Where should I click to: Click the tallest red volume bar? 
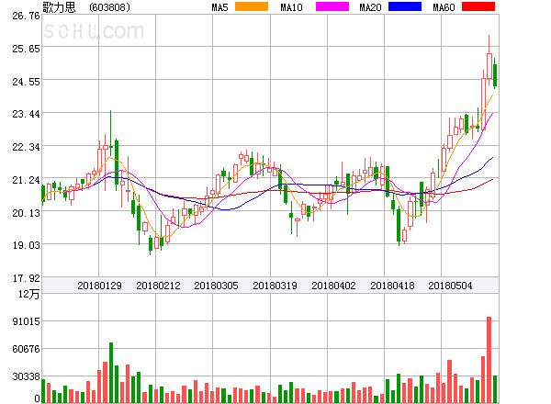489,360
